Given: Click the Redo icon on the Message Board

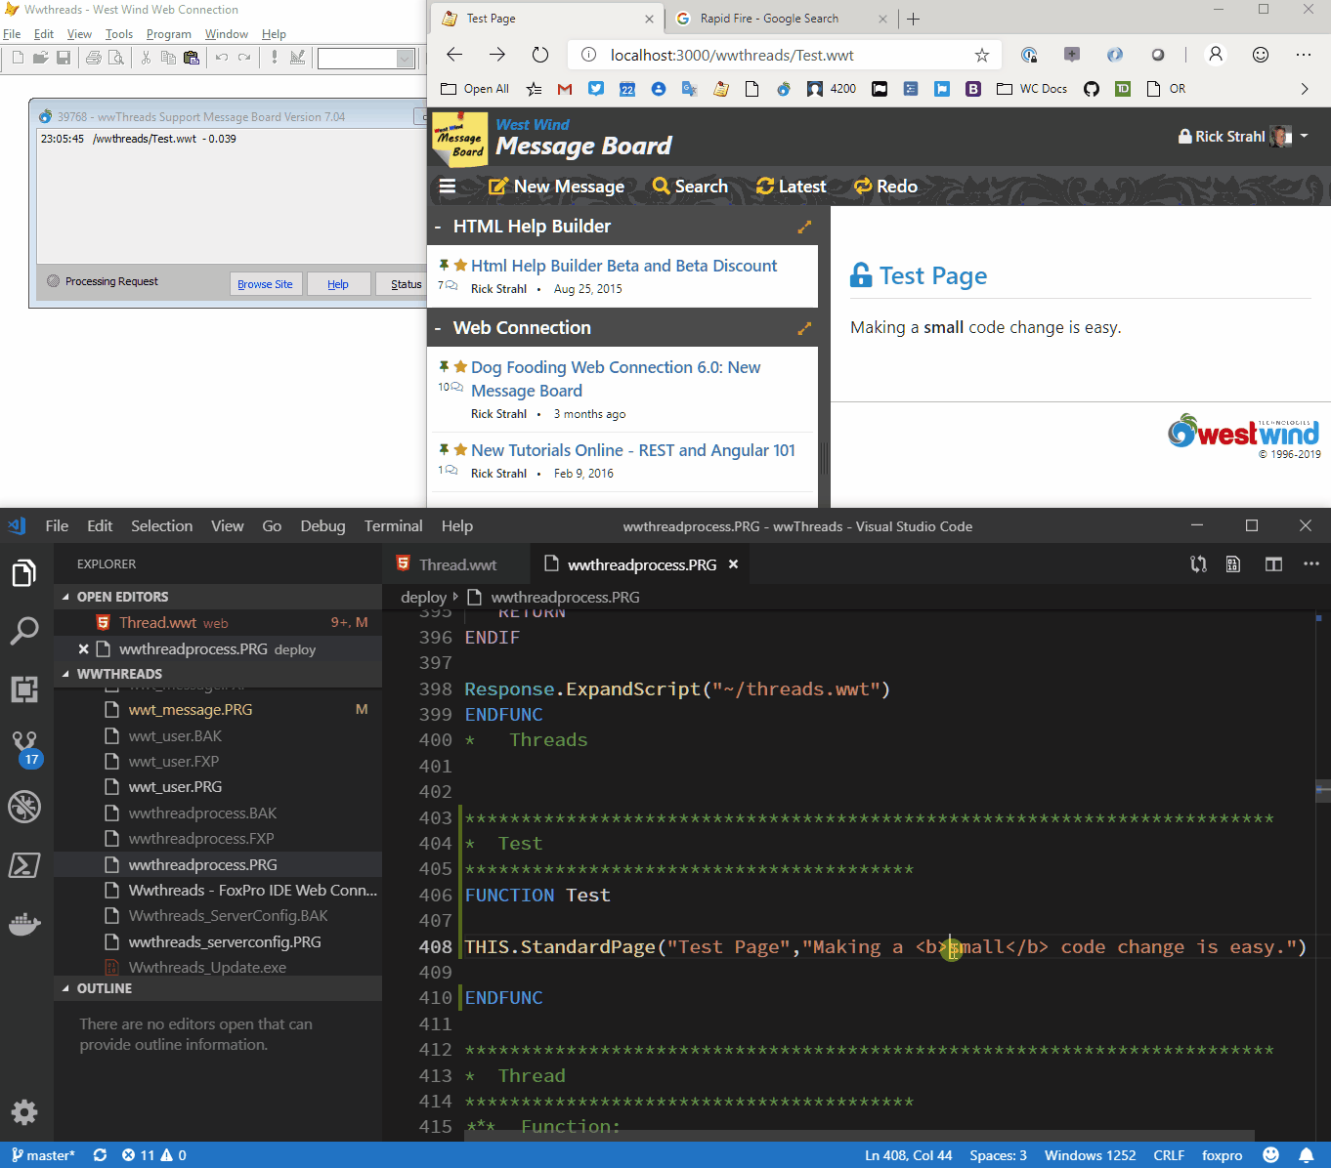Looking at the screenshot, I should [884, 187].
